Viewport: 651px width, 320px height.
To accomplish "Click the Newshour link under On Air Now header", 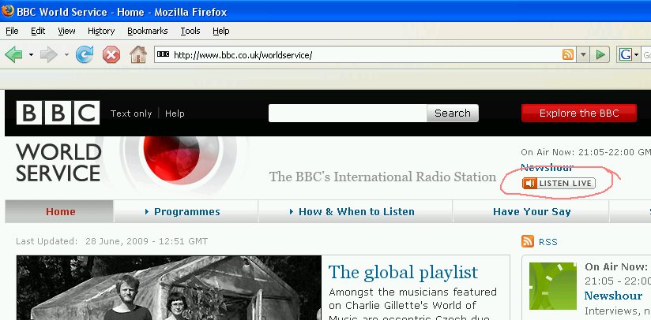I will 548,167.
